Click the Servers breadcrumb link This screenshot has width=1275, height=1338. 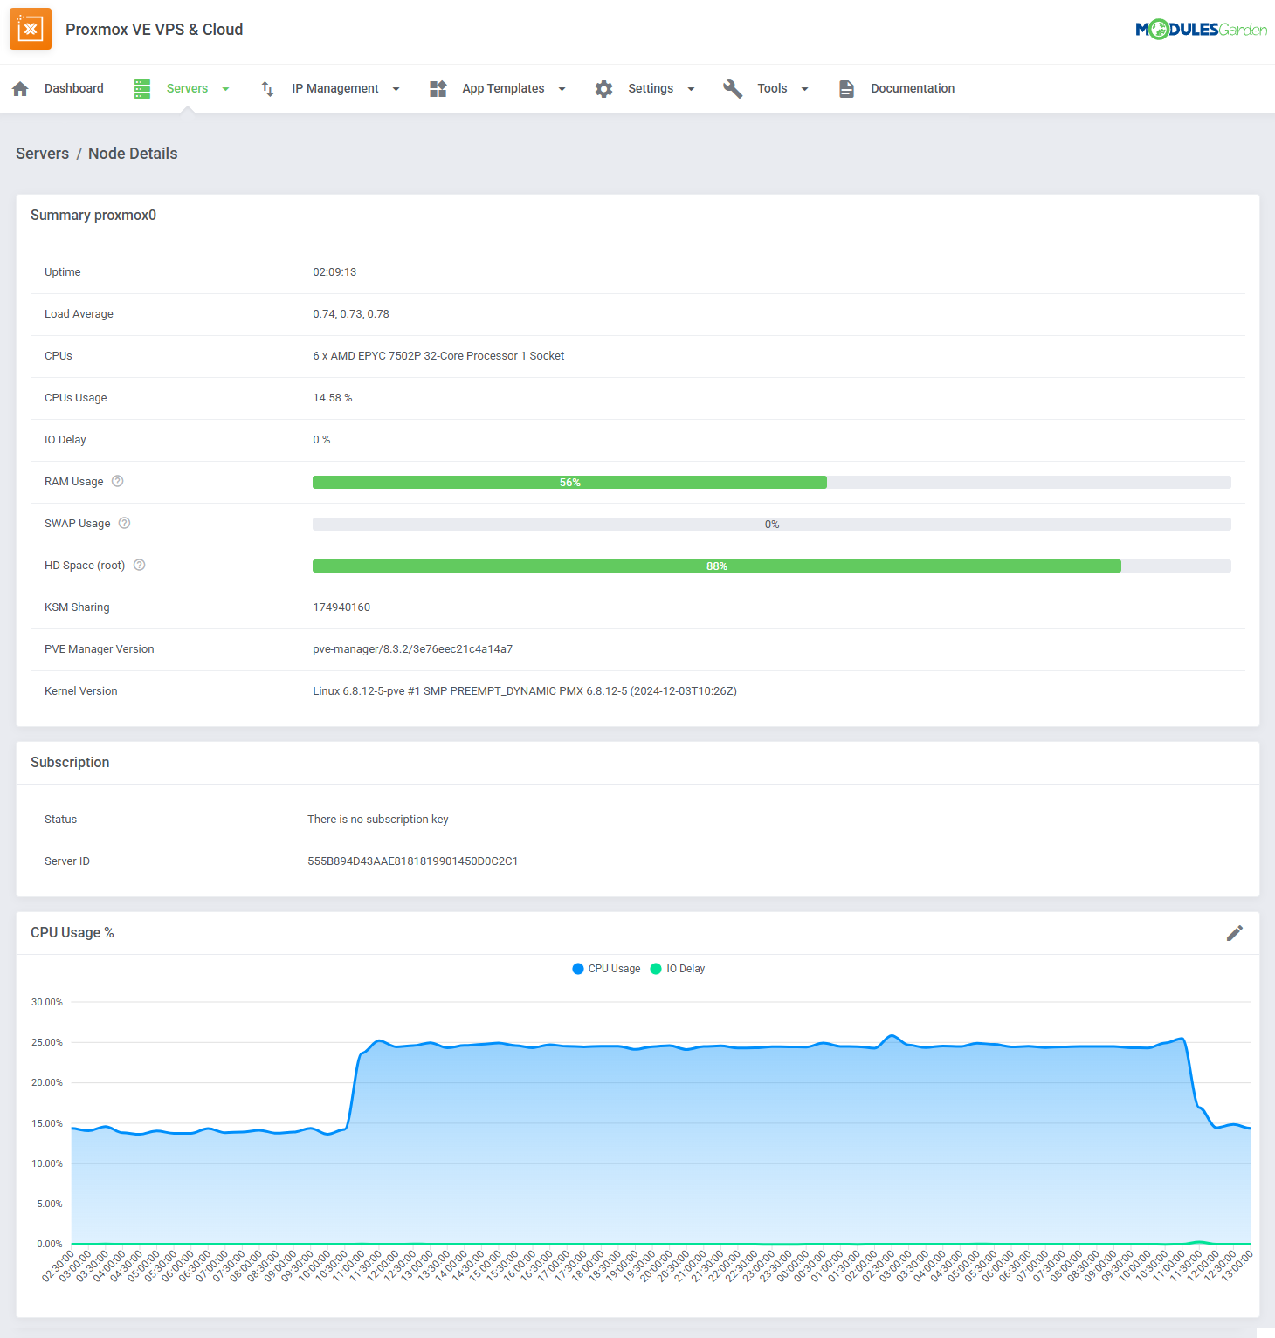coord(42,153)
